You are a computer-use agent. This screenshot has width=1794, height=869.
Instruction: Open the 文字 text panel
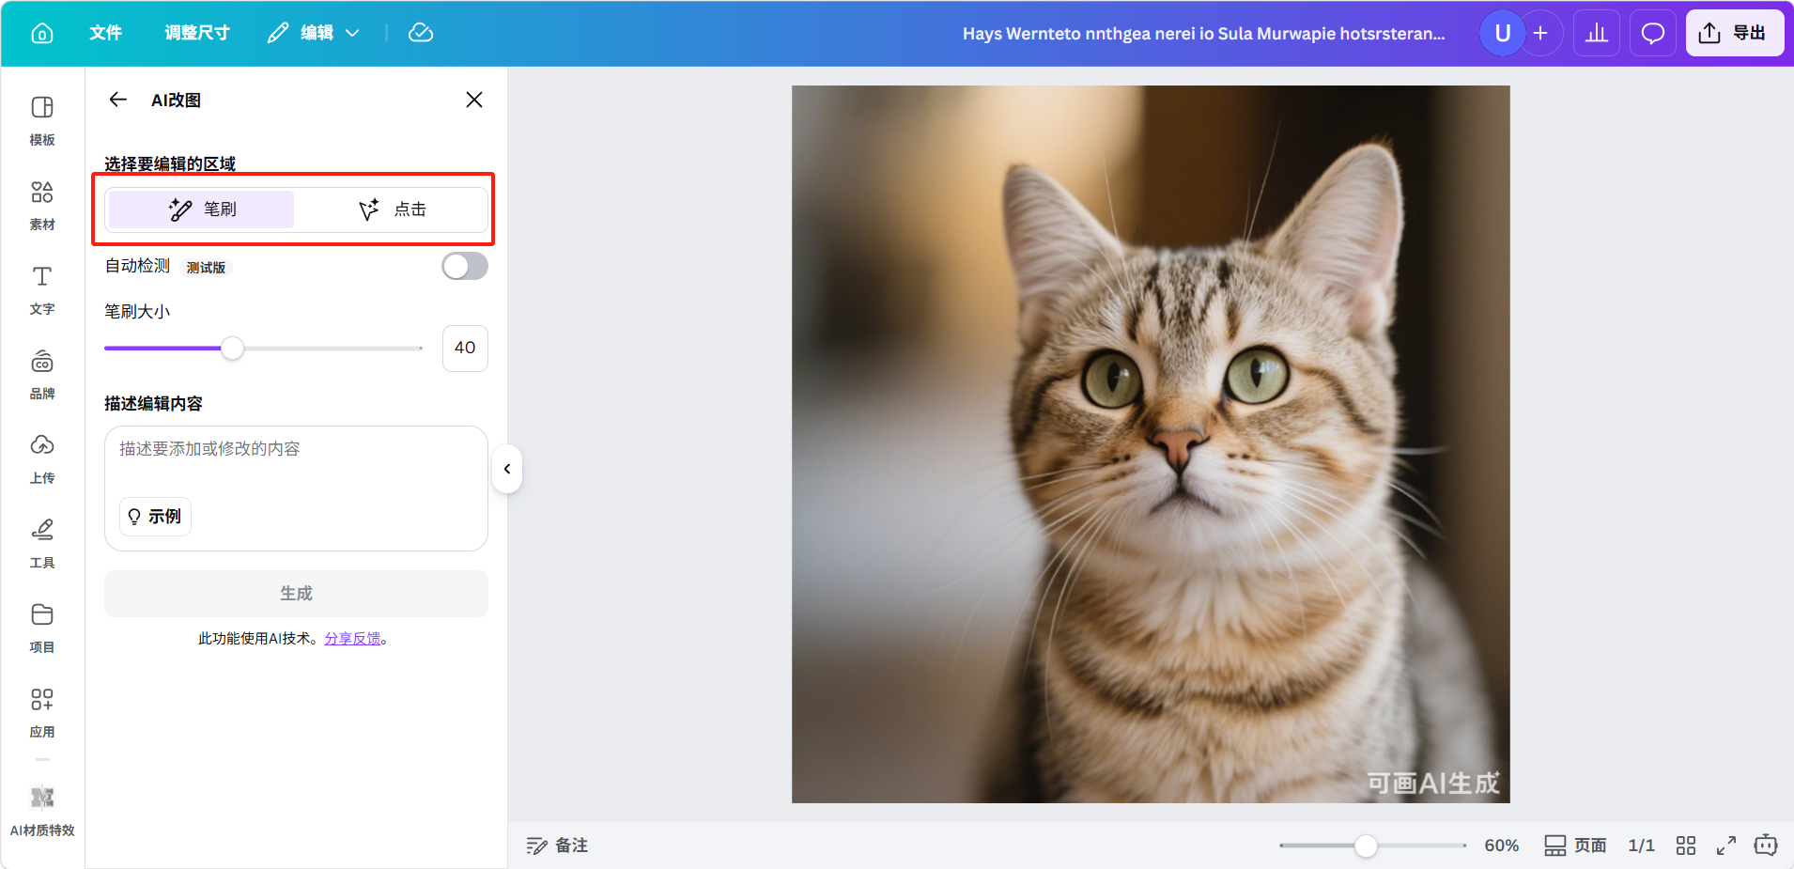[x=42, y=289]
